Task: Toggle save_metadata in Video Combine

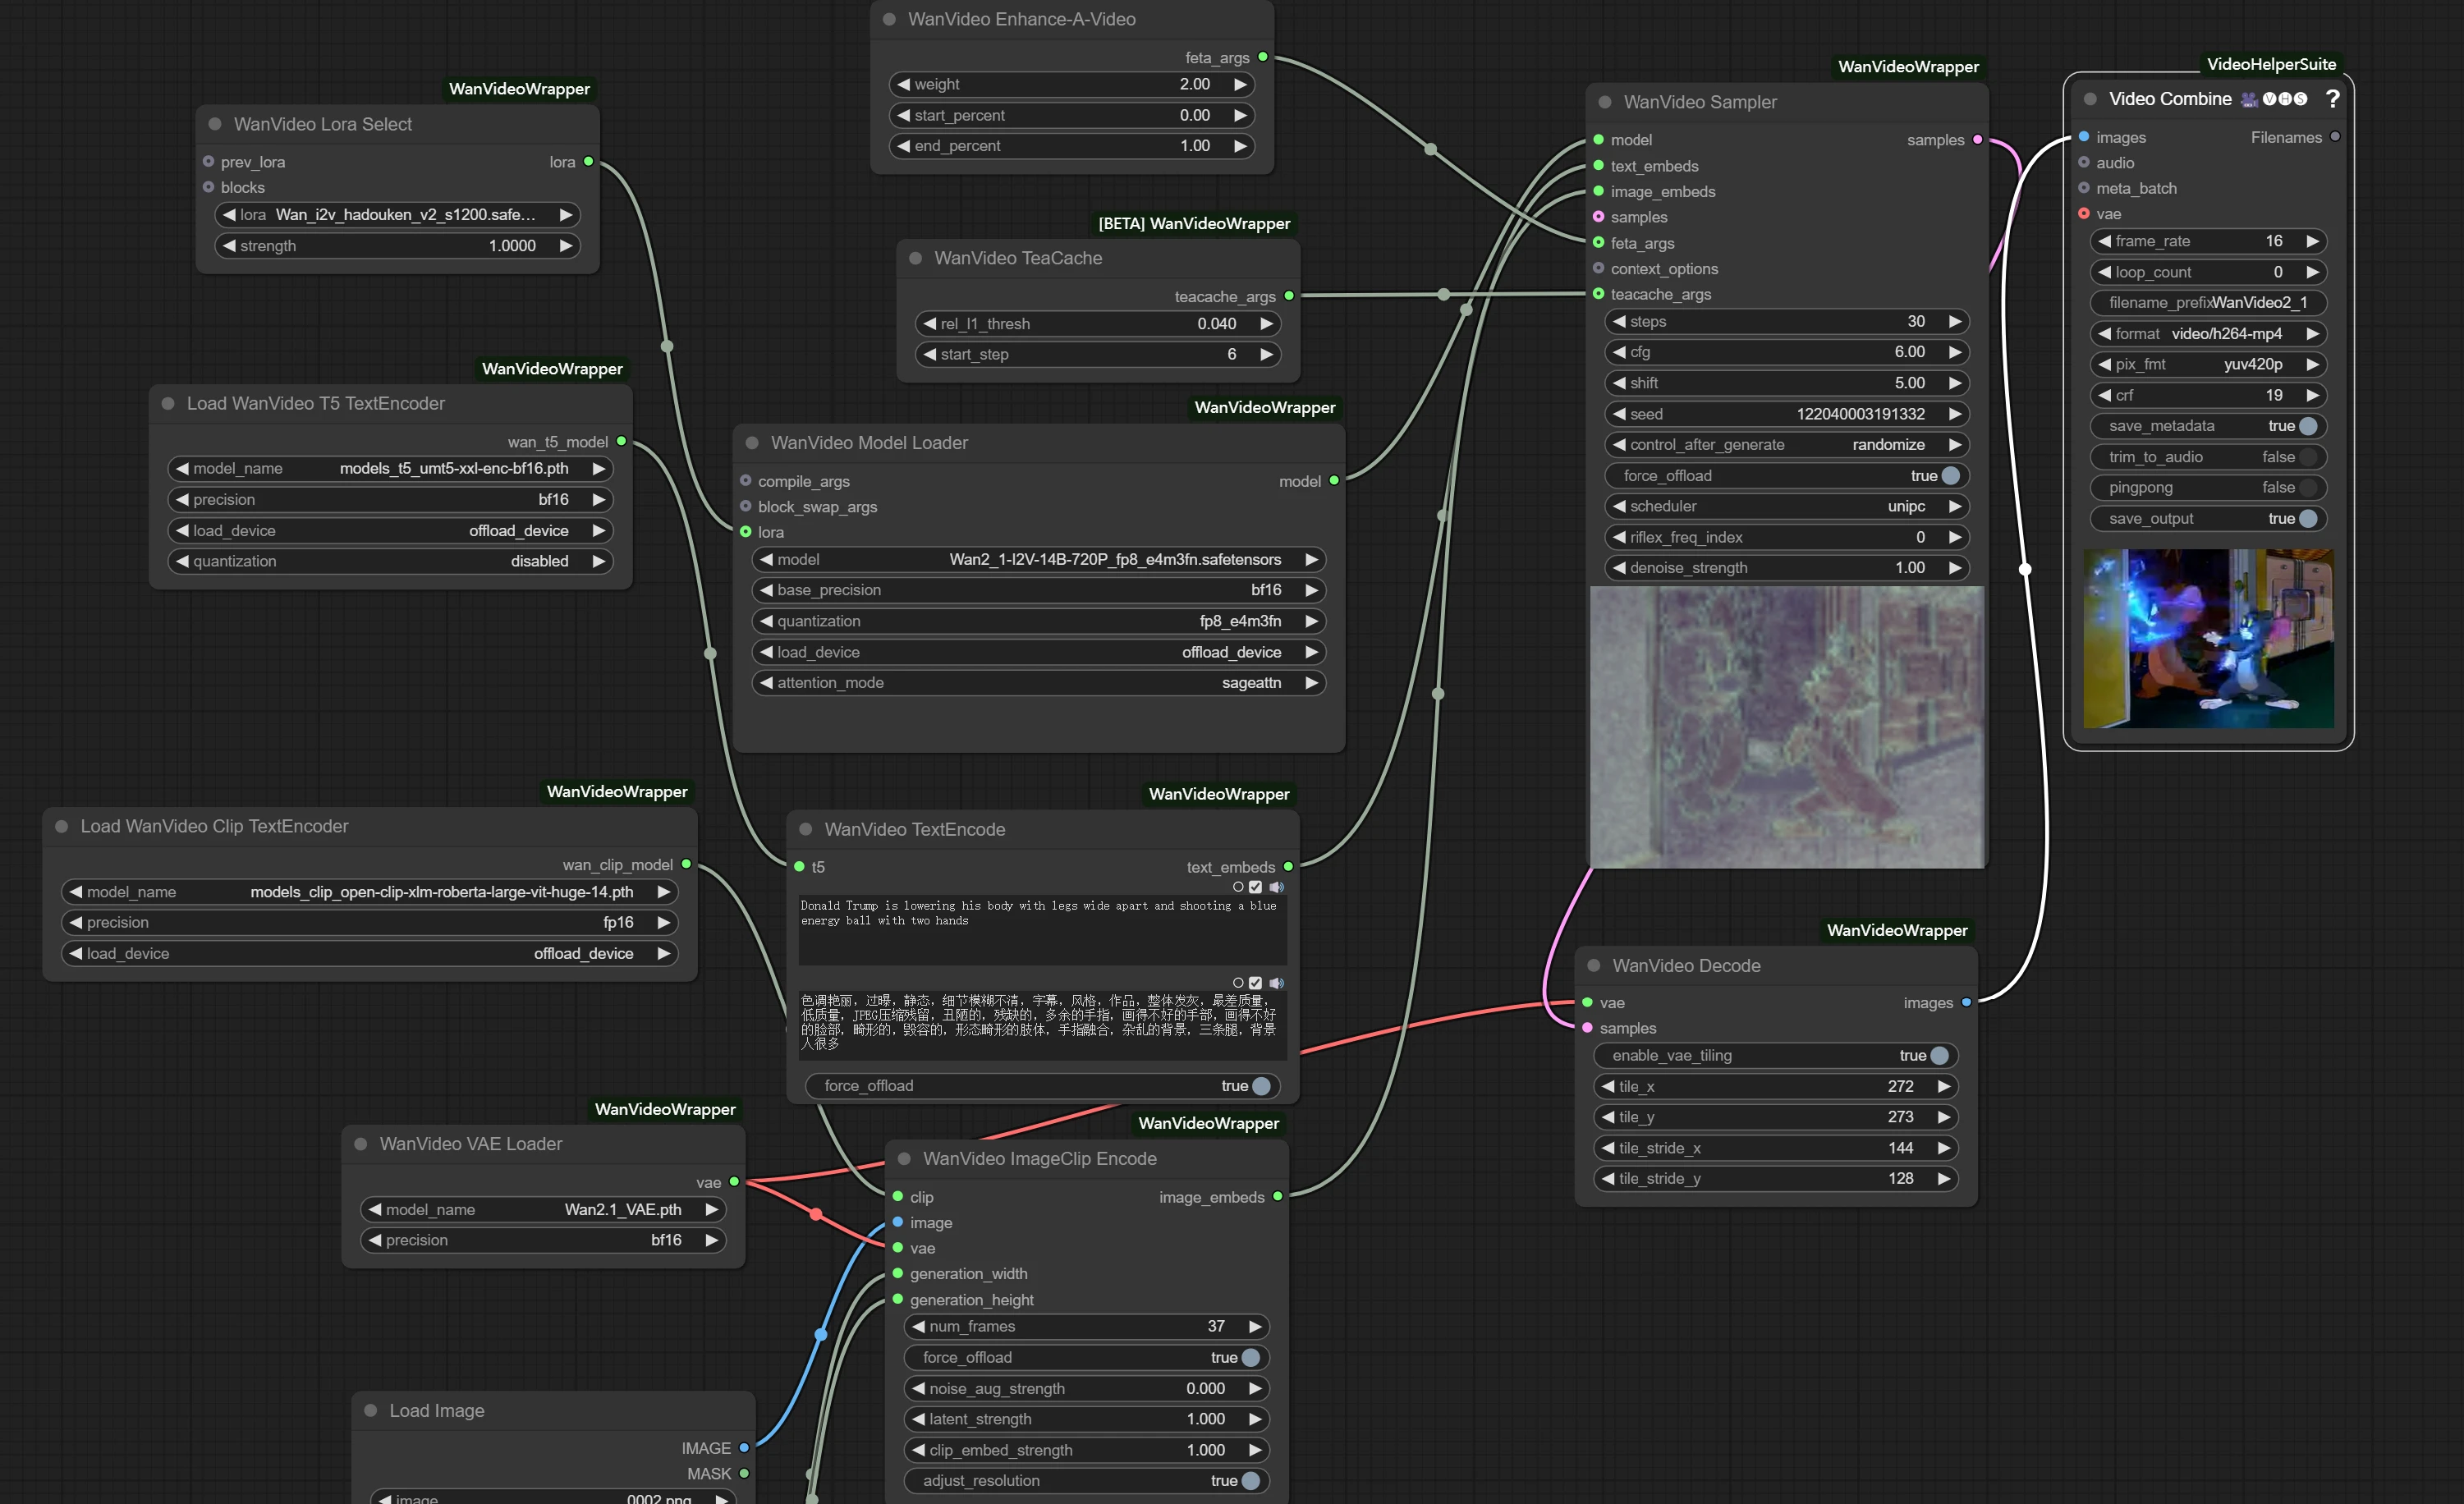Action: coord(2308,426)
